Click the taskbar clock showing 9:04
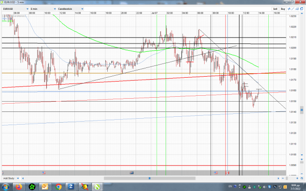306x191 pixels. coord(295,187)
